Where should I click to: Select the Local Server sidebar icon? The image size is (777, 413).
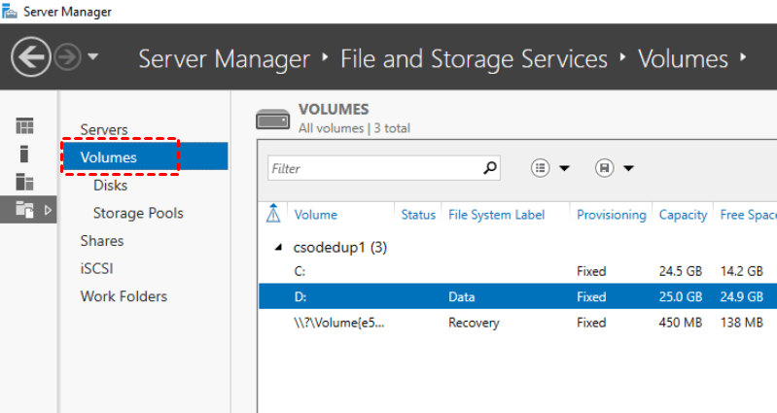tap(24, 154)
